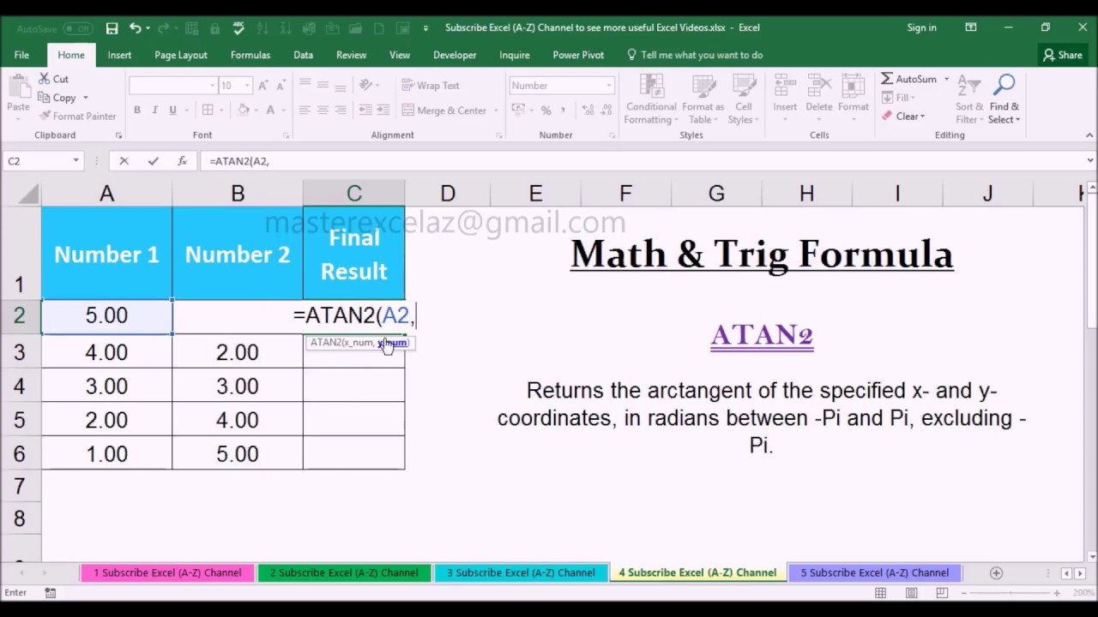The image size is (1098, 617).
Task: Cancel formula entry with the X button
Action: point(124,161)
